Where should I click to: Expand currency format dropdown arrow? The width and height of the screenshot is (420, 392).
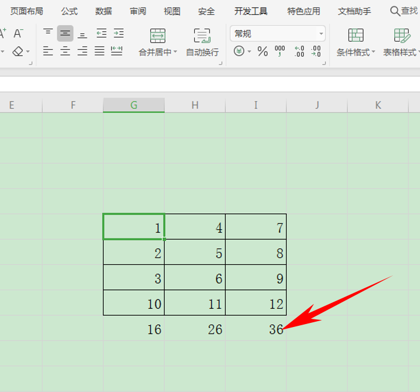pyautogui.click(x=249, y=52)
